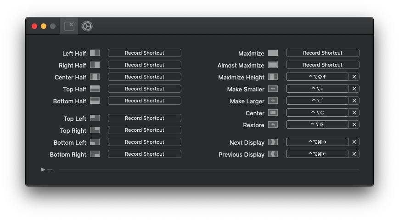Record shortcut for Almost Maximize
The image size is (399, 220).
pos(323,65)
